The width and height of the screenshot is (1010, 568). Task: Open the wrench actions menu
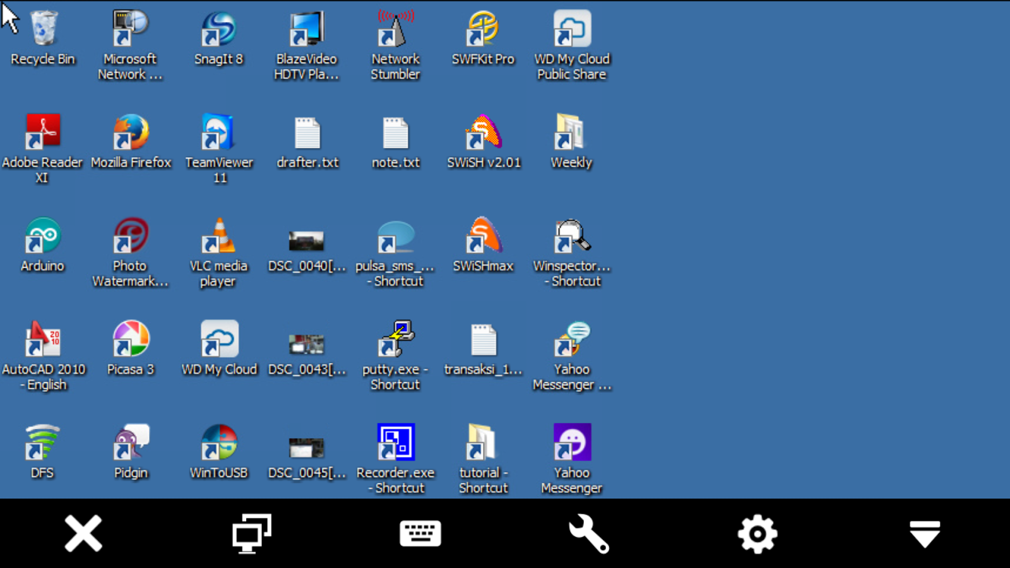(588, 534)
